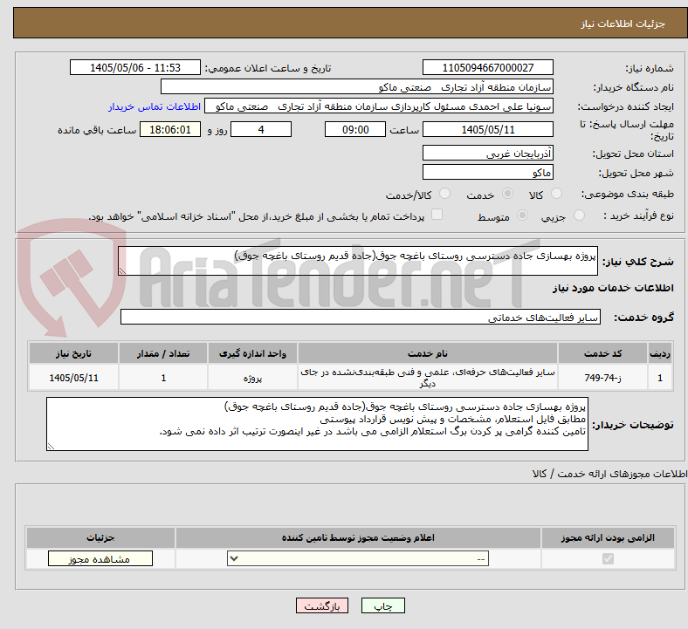This screenshot has height=629, width=688.
Task: Click the مشاهده مجوز button
Action: (x=100, y=559)
